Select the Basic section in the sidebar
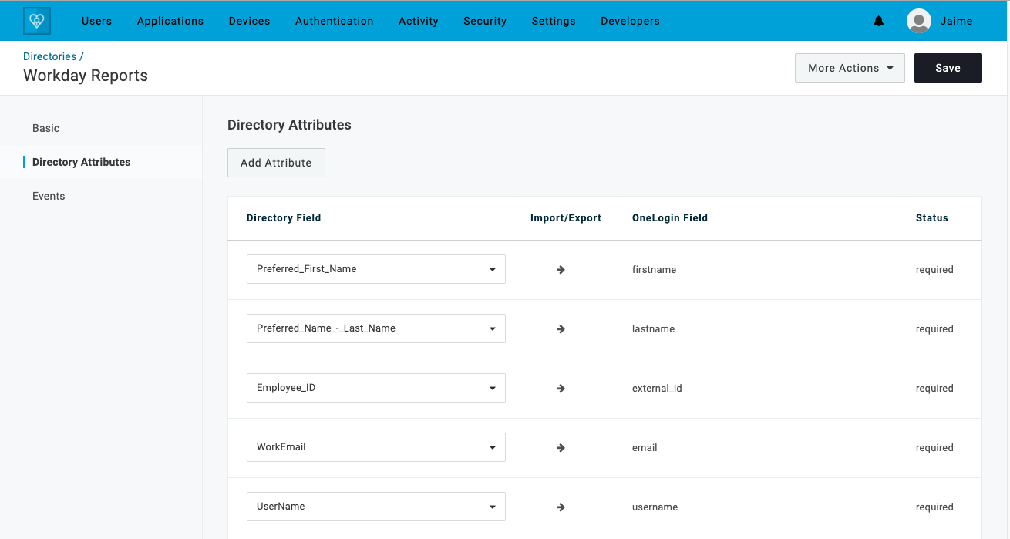The width and height of the screenshot is (1010, 539). [x=45, y=128]
